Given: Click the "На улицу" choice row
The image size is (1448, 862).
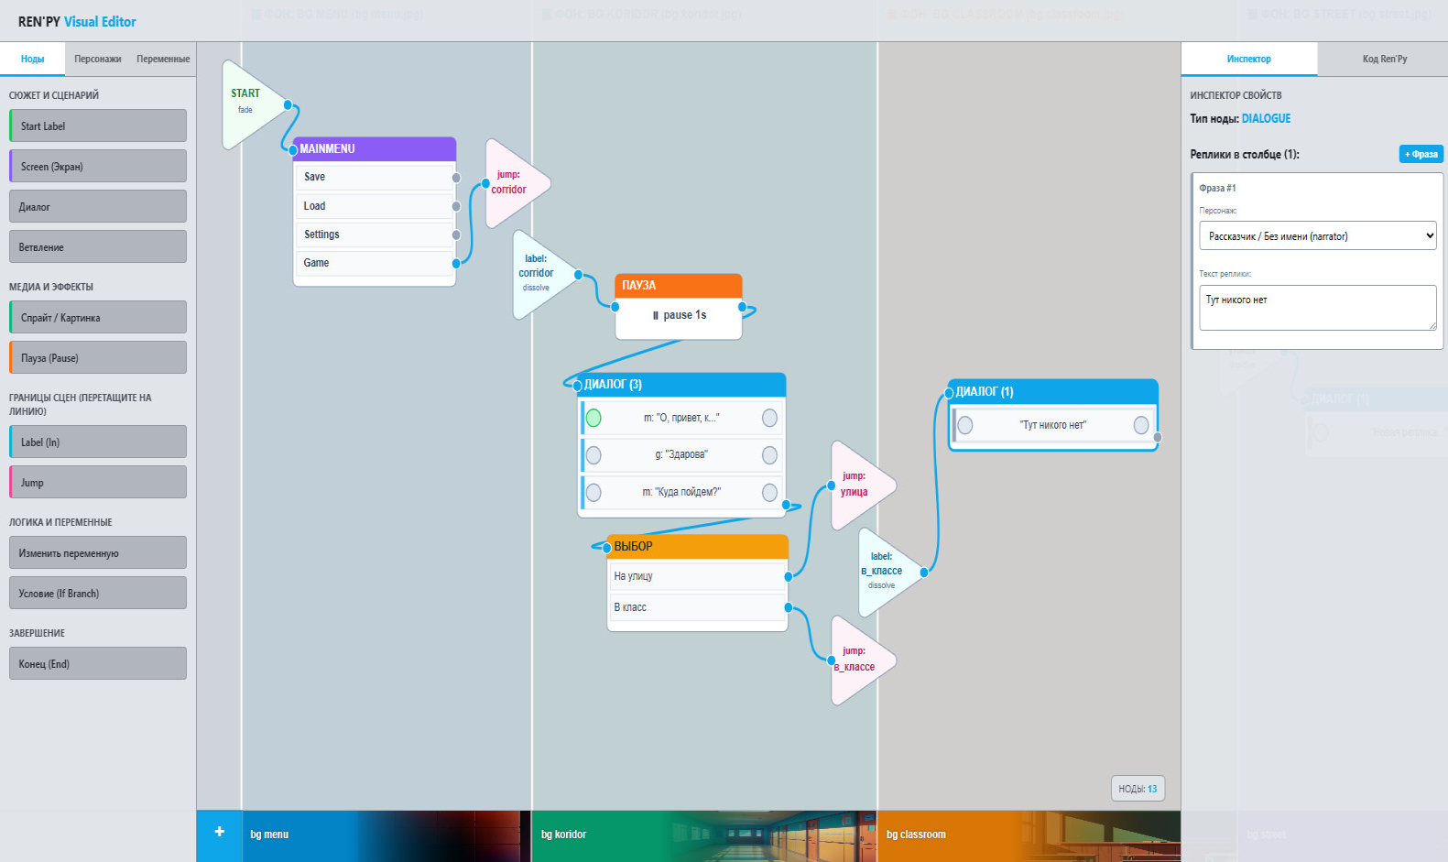Looking at the screenshot, I should click(x=697, y=576).
